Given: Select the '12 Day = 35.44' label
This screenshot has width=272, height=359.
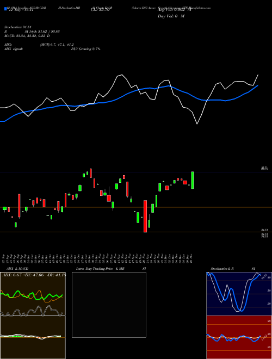Looking at the screenshot, I should click(x=21, y=10).
